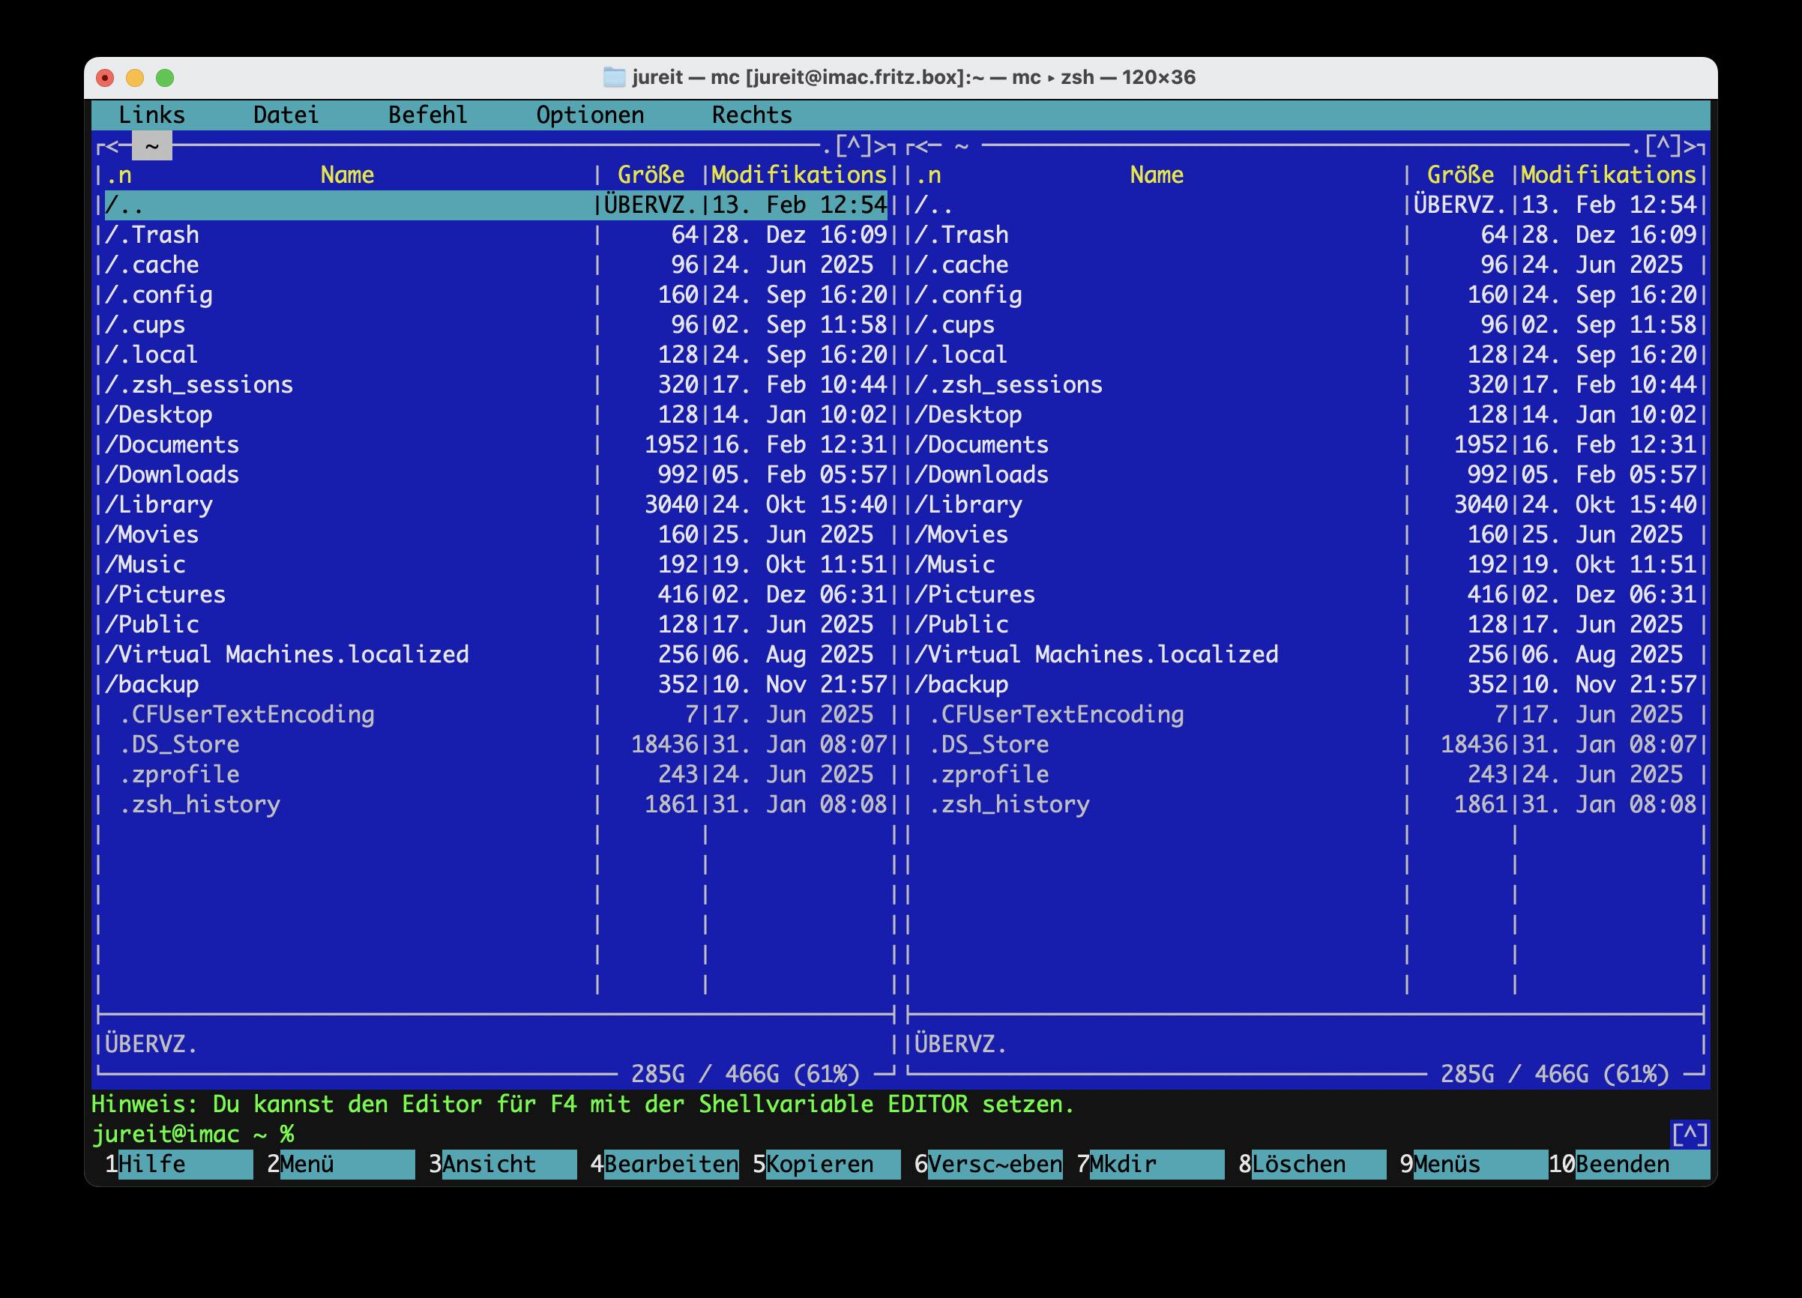Click the folder icon in window title
Screen dimensions: 1802x1298
(x=613, y=77)
